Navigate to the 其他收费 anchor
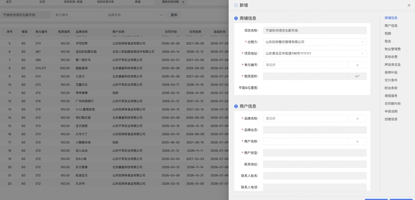Viewport: 415px width, 200px height. click(x=391, y=57)
